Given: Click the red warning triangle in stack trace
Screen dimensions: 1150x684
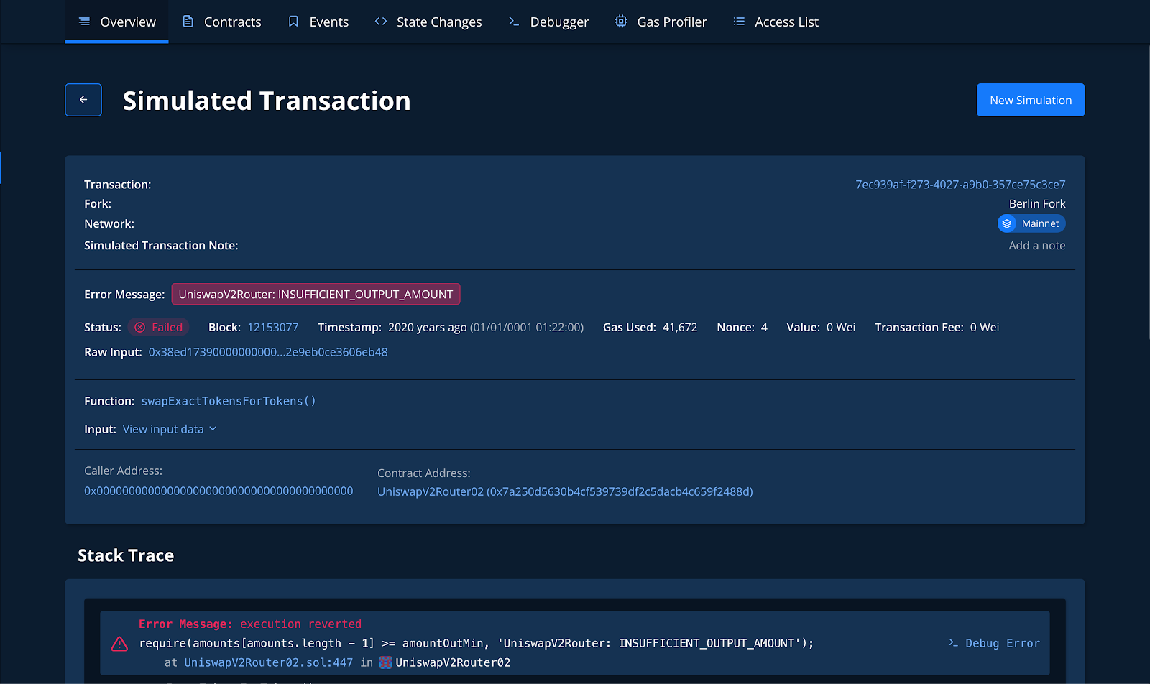Looking at the screenshot, I should [119, 643].
